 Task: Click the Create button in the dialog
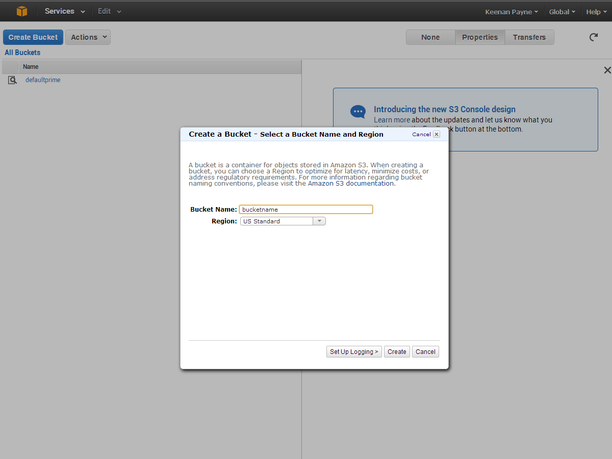(x=397, y=352)
